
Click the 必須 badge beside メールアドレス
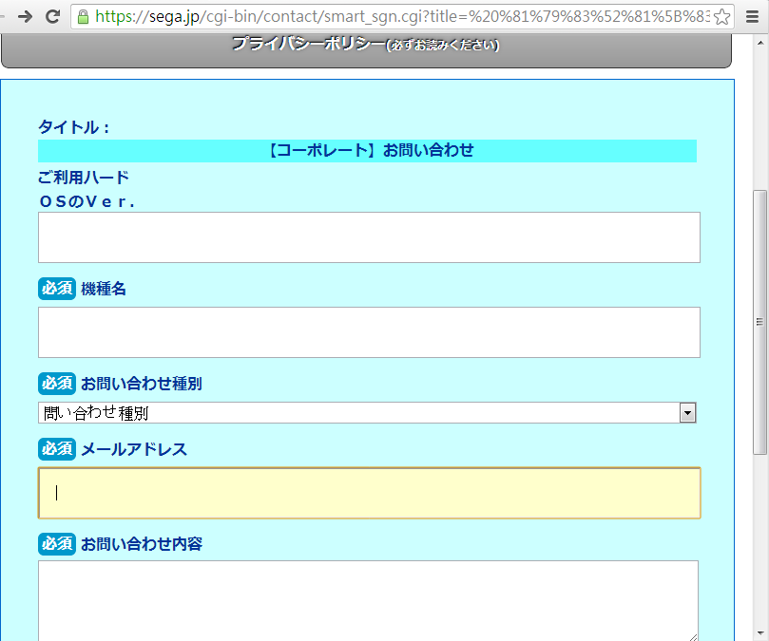[x=56, y=449]
